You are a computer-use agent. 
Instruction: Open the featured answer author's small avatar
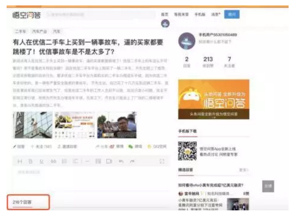pyautogui.click(x=180, y=193)
